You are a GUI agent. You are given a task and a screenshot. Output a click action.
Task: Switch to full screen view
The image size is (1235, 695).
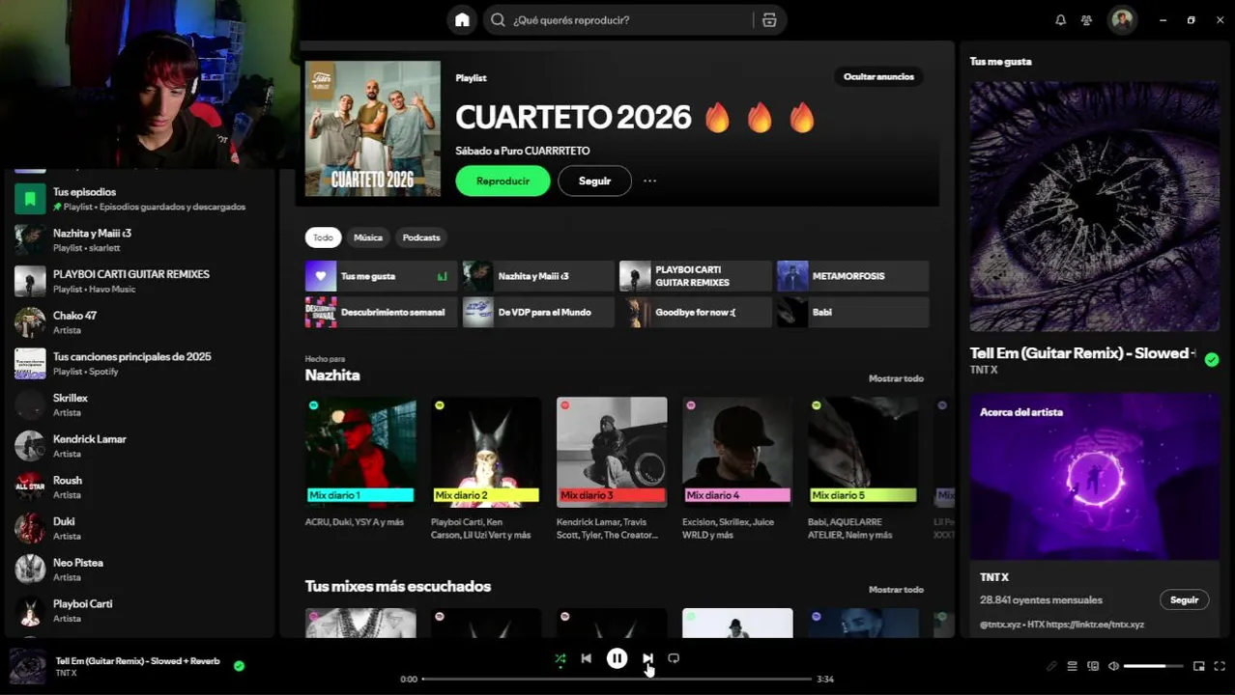click(x=1220, y=666)
